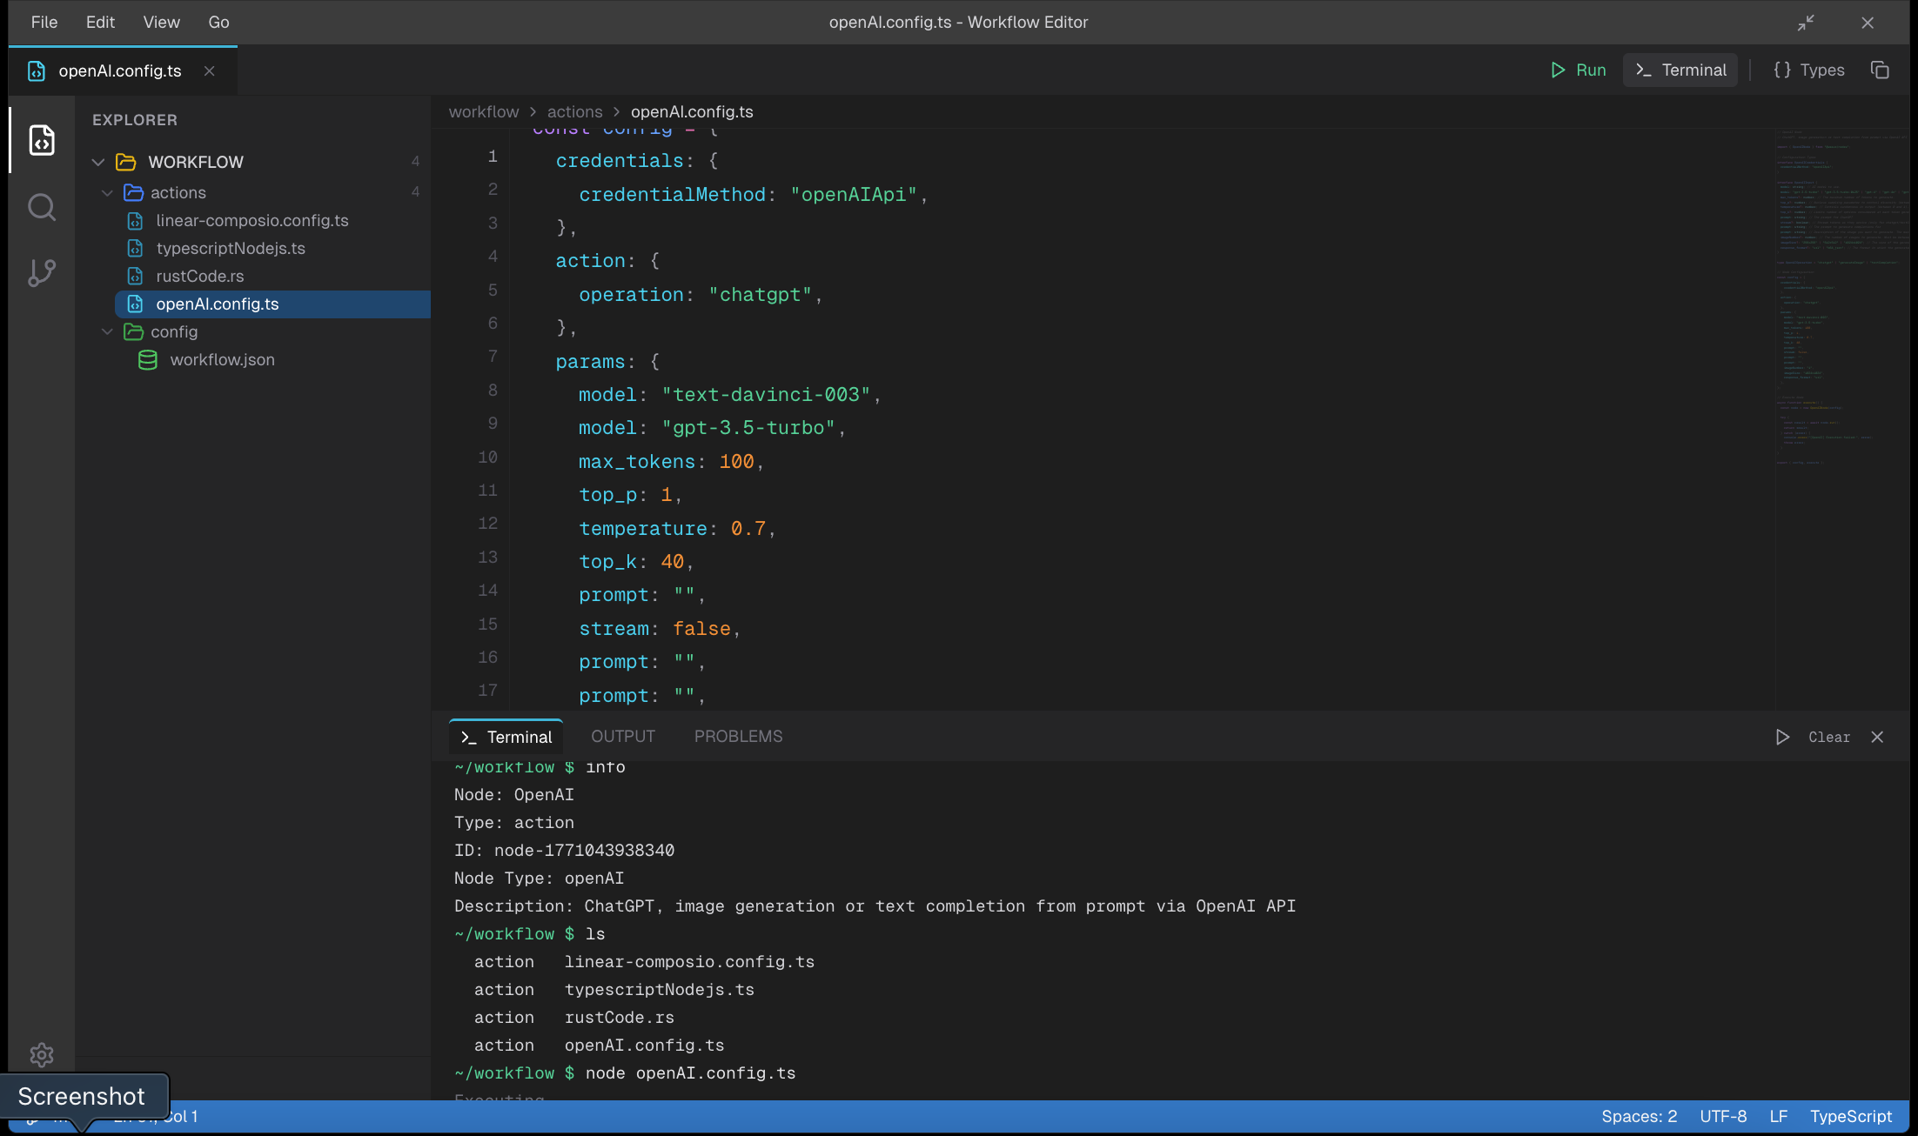Click TypeScript language mode indicator
This screenshot has height=1136, width=1918.
[1851, 1117]
